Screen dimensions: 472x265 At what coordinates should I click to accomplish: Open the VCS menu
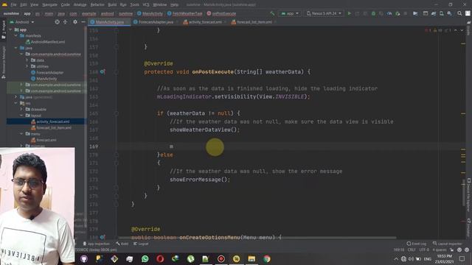pyautogui.click(x=146, y=4)
